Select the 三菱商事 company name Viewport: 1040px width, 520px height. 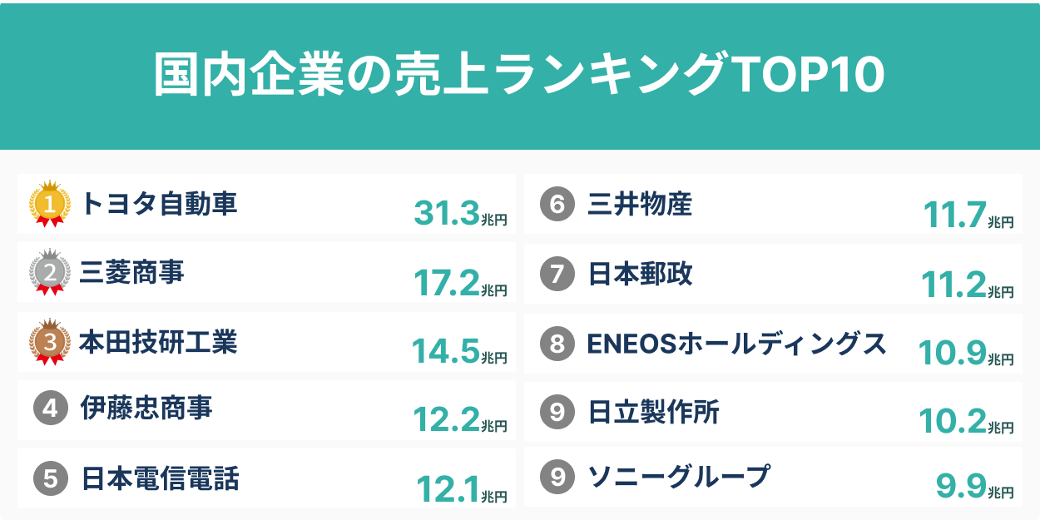(x=132, y=273)
